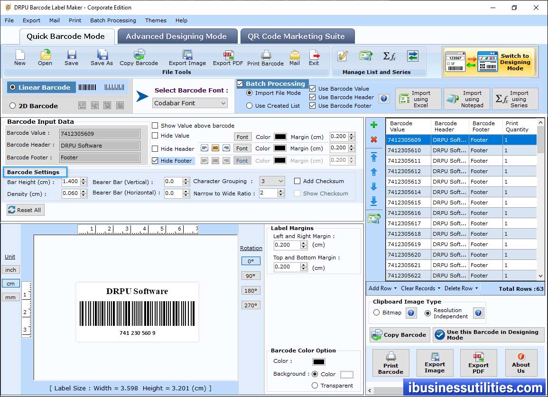Move row down with blue down arrow
The image size is (548, 397).
(374, 186)
